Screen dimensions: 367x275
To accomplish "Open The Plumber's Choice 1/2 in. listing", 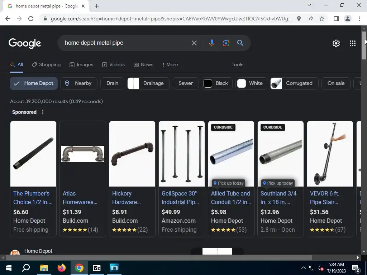I will pyautogui.click(x=33, y=198).
